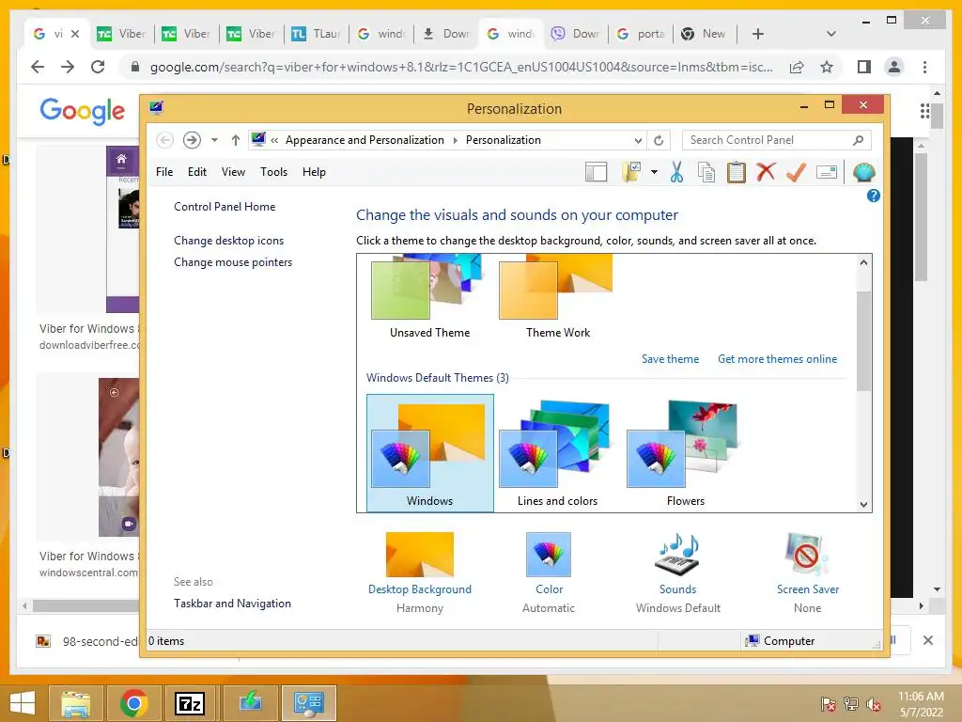
Task: Select the Windows default theme
Action: tap(429, 453)
